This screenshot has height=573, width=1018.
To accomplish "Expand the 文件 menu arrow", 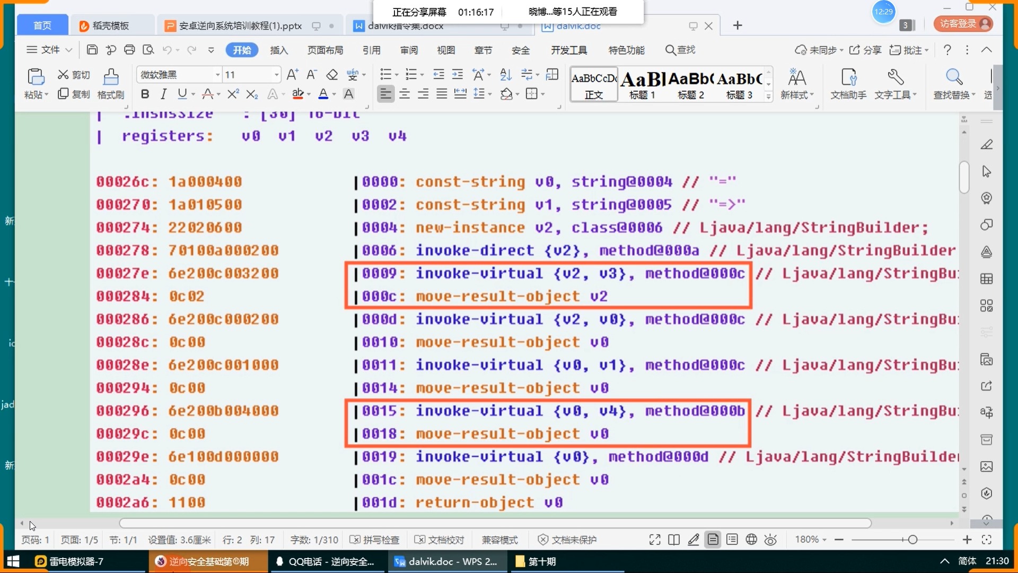I will [x=68, y=50].
